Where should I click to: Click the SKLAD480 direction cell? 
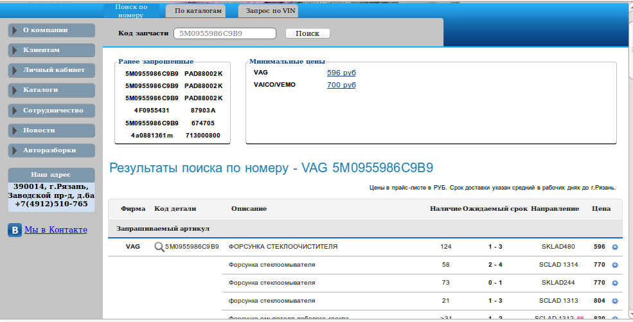(x=558, y=247)
